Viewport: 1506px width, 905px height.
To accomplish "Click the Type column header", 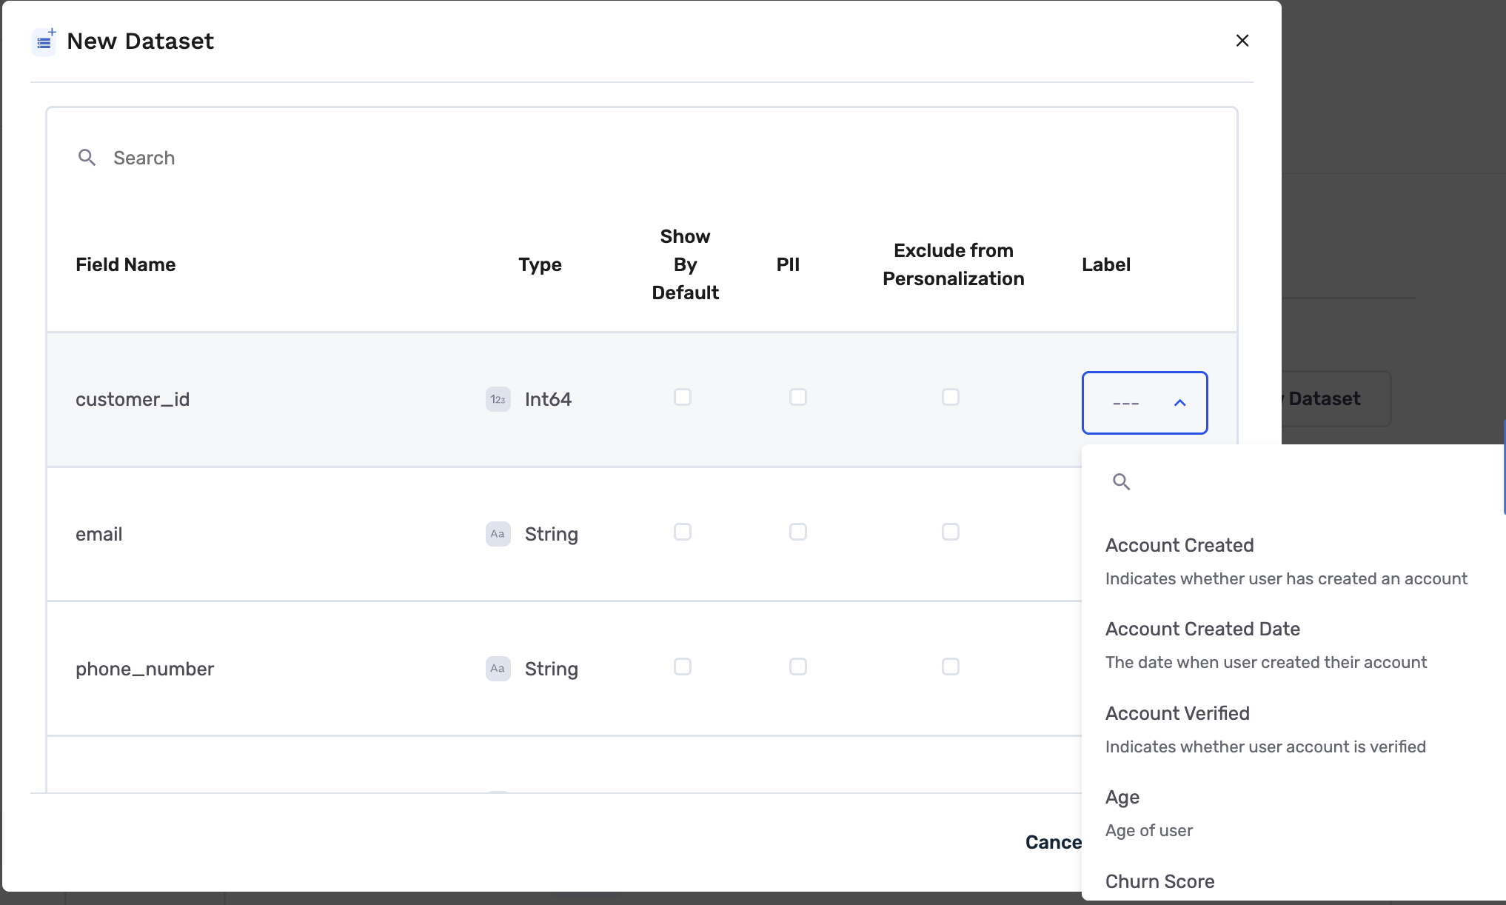I will coord(540,264).
